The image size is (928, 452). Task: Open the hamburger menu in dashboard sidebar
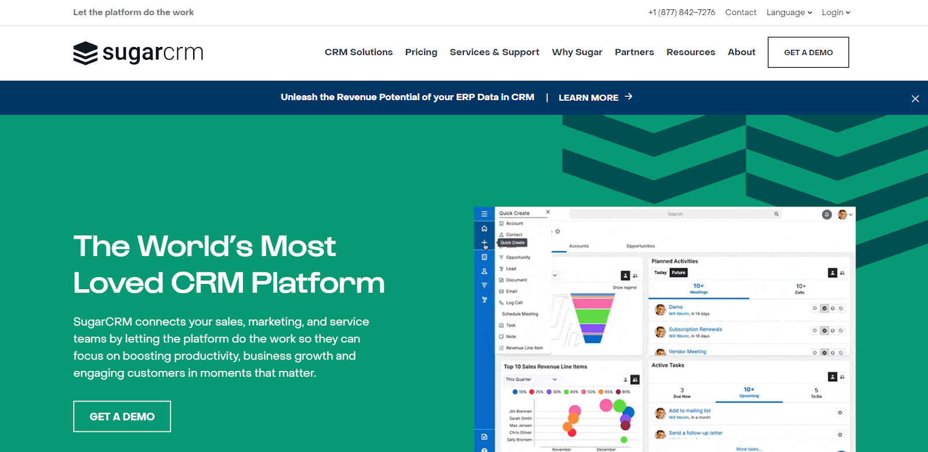pos(484,214)
